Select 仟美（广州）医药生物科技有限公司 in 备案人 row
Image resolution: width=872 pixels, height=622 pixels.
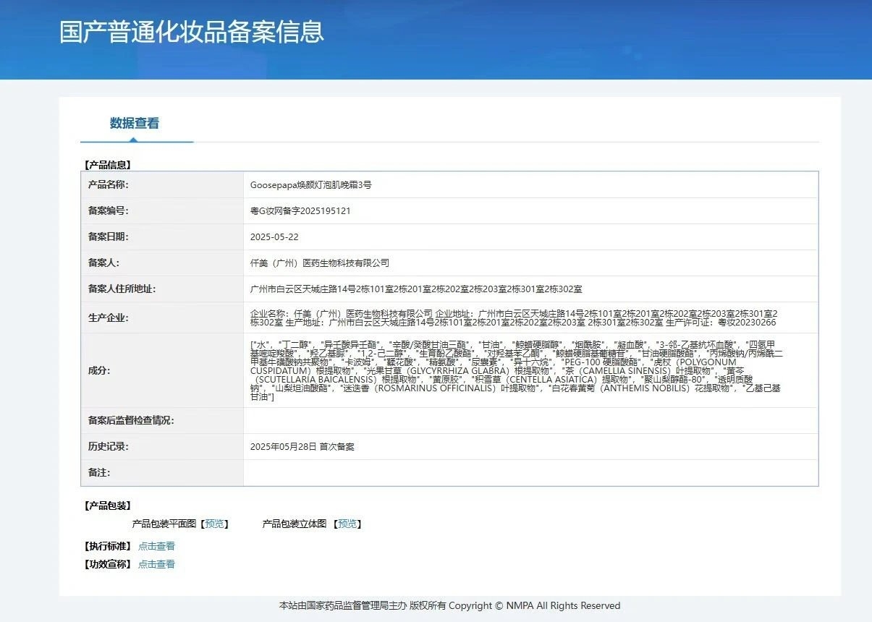pyautogui.click(x=320, y=263)
